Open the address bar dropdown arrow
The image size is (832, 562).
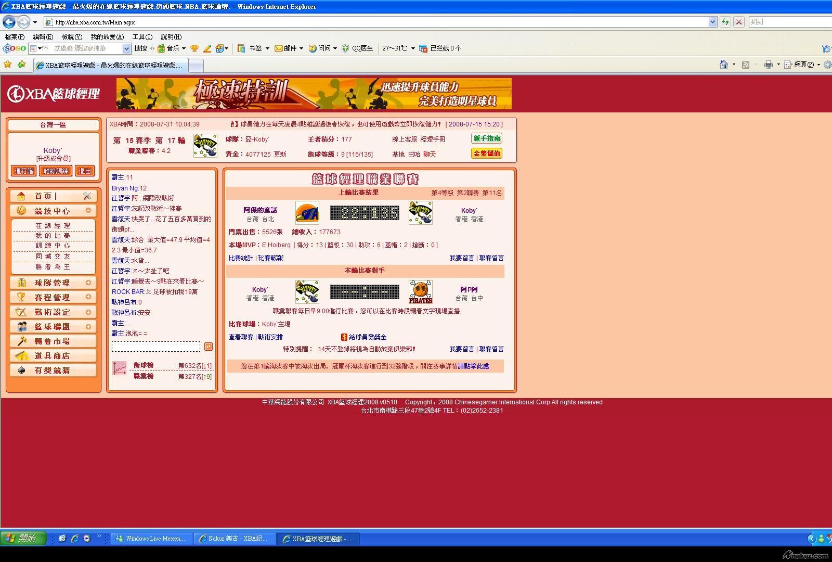712,22
